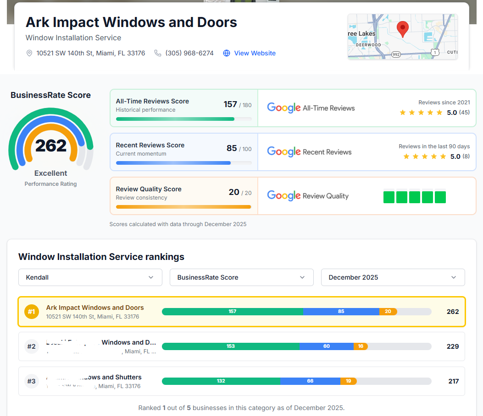The image size is (483, 416).
Task: Click the 'Ranked 1 out of 5 businesses' text
Action: 241,408
